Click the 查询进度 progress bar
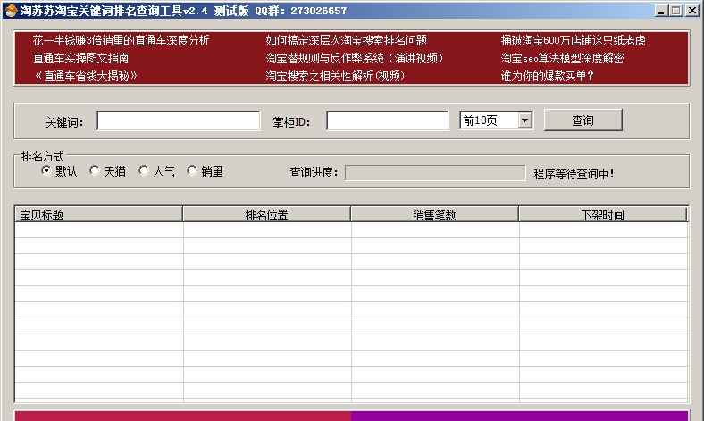This screenshot has height=421, width=704. [x=435, y=173]
